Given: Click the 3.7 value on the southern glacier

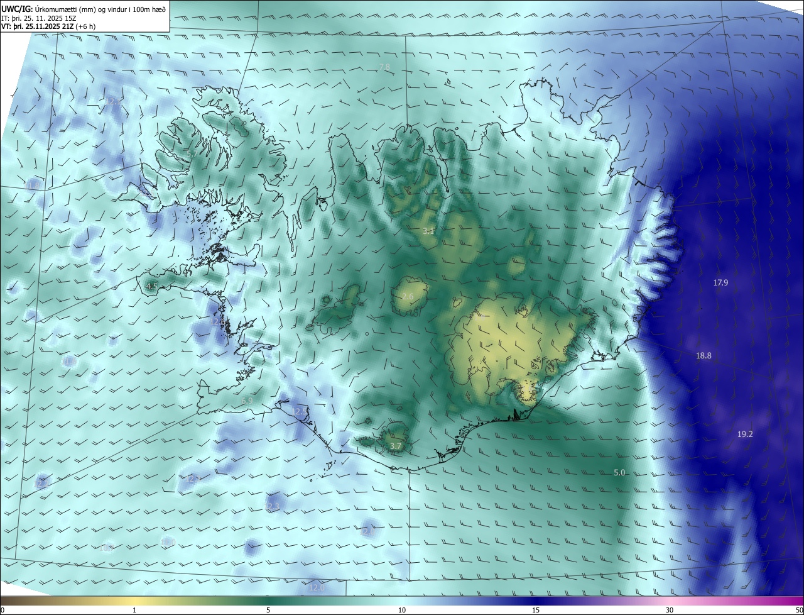Looking at the screenshot, I should (x=395, y=446).
